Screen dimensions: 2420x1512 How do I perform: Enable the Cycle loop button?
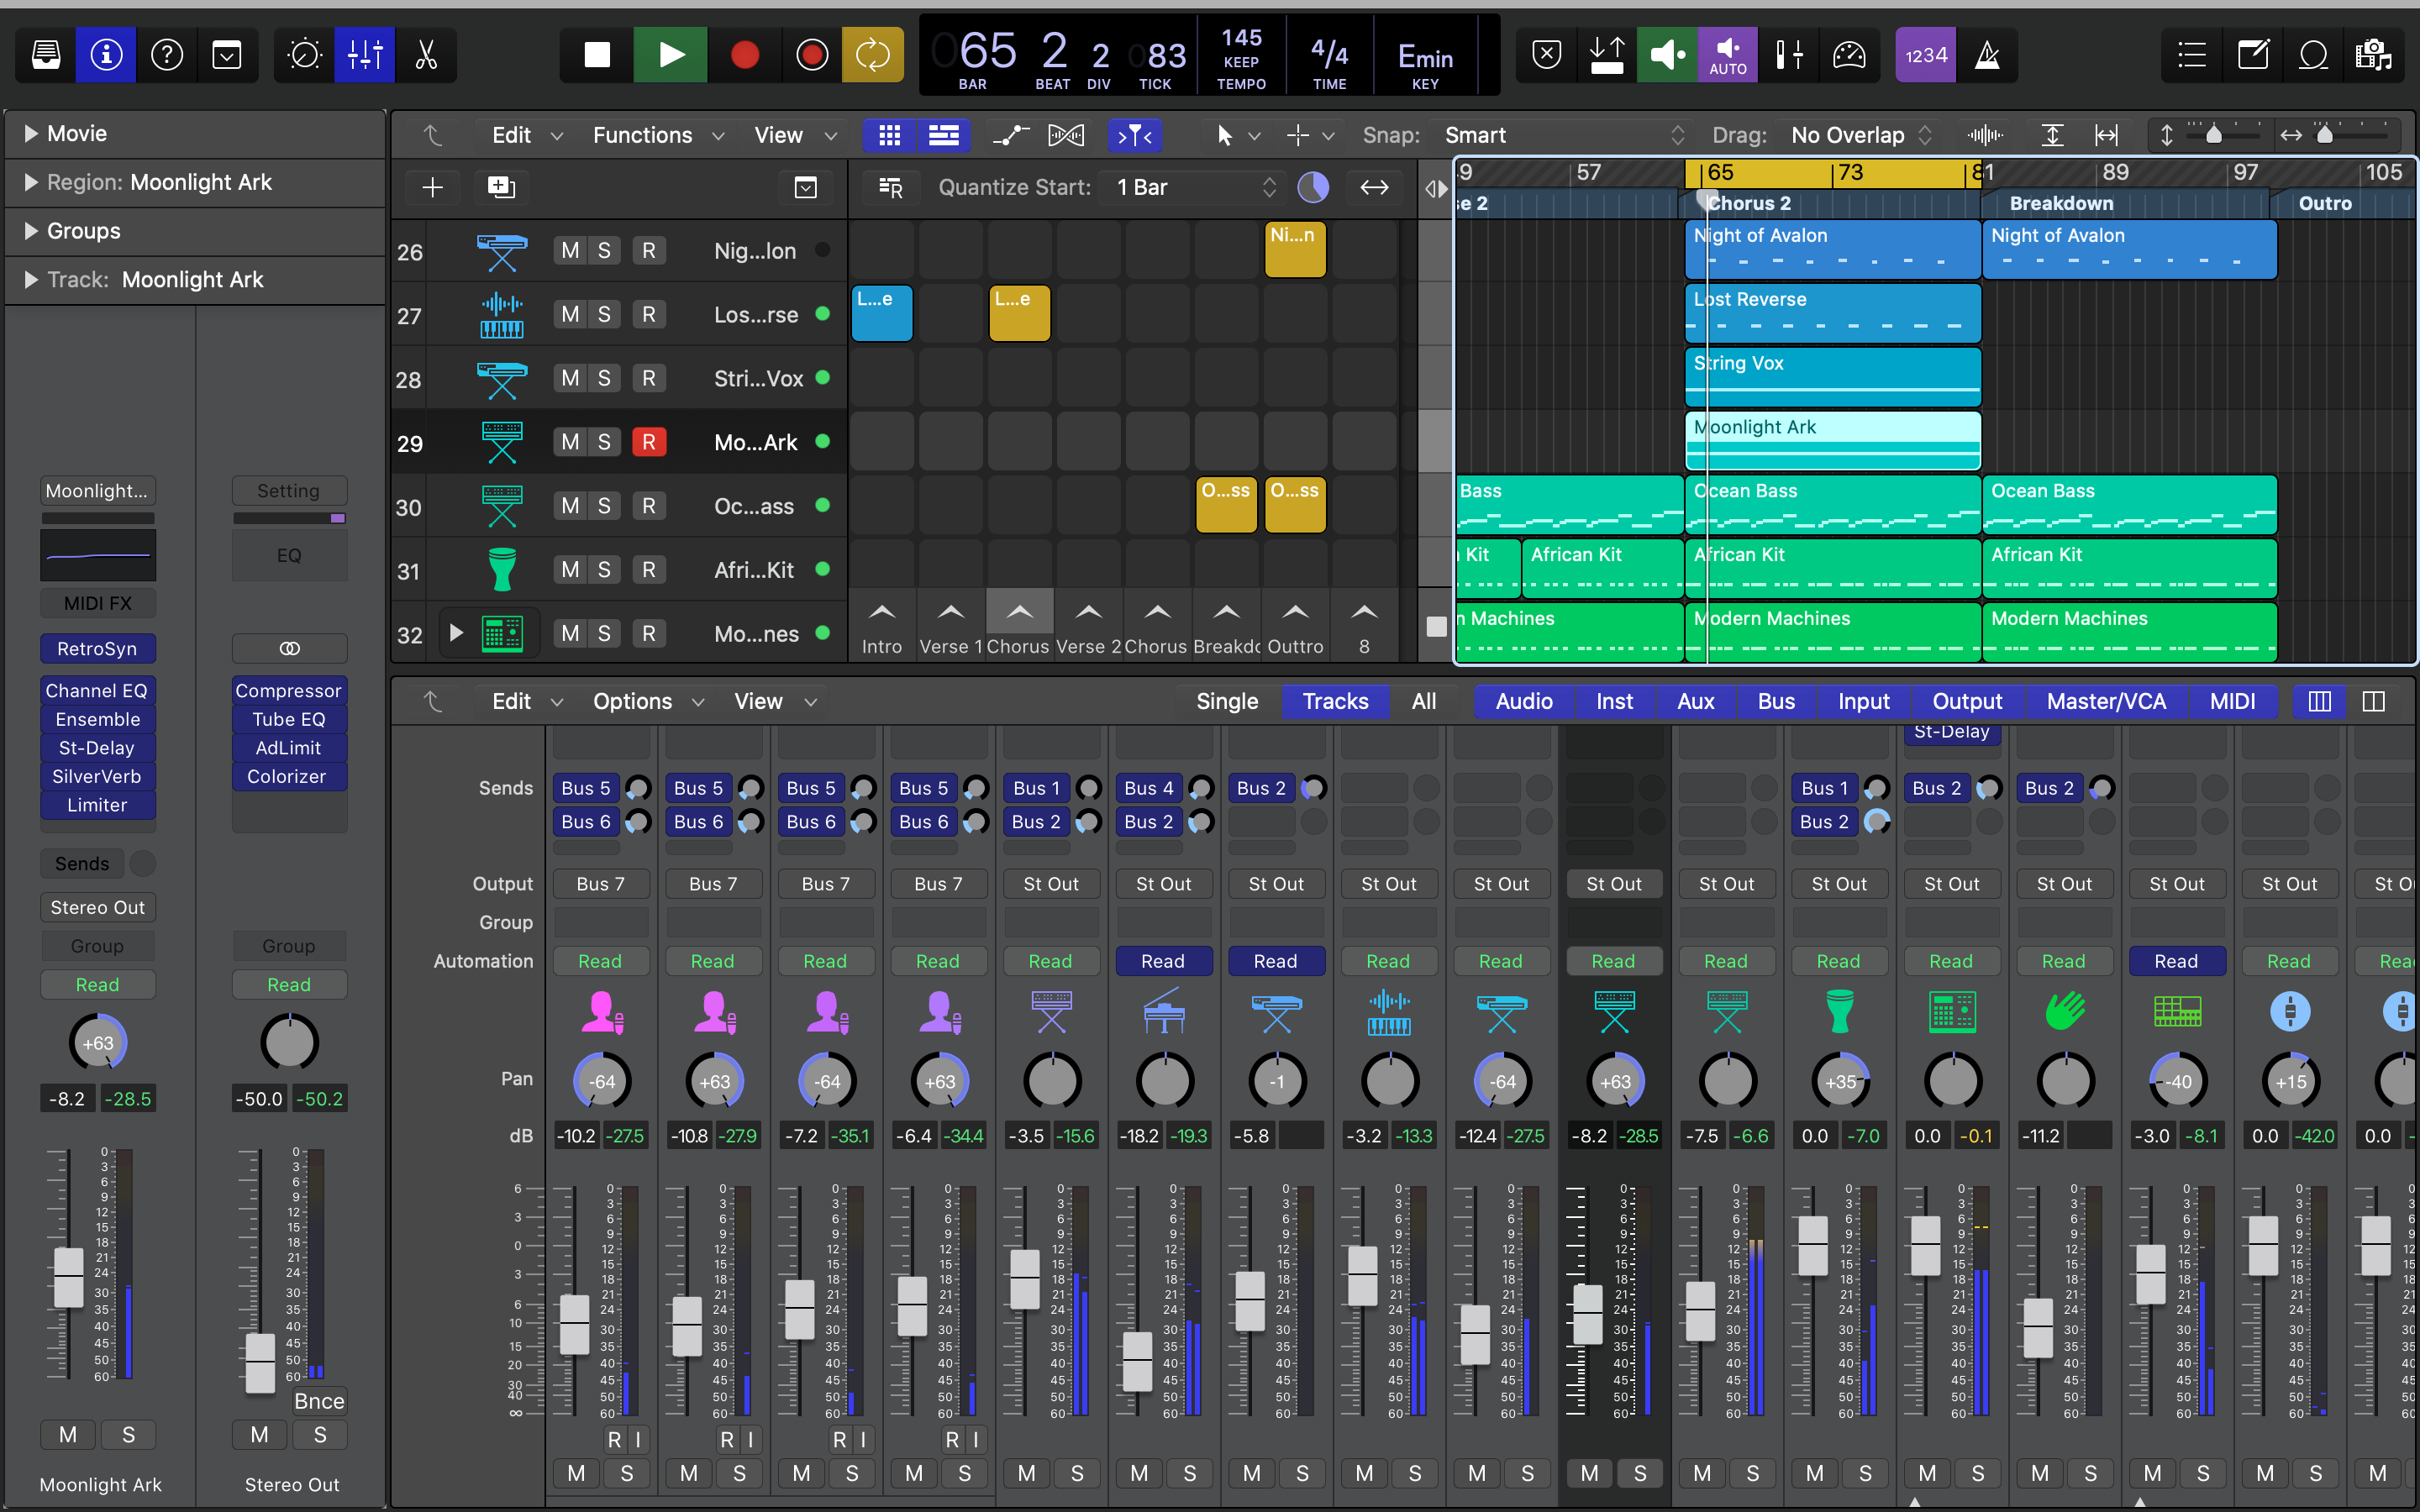tap(872, 55)
